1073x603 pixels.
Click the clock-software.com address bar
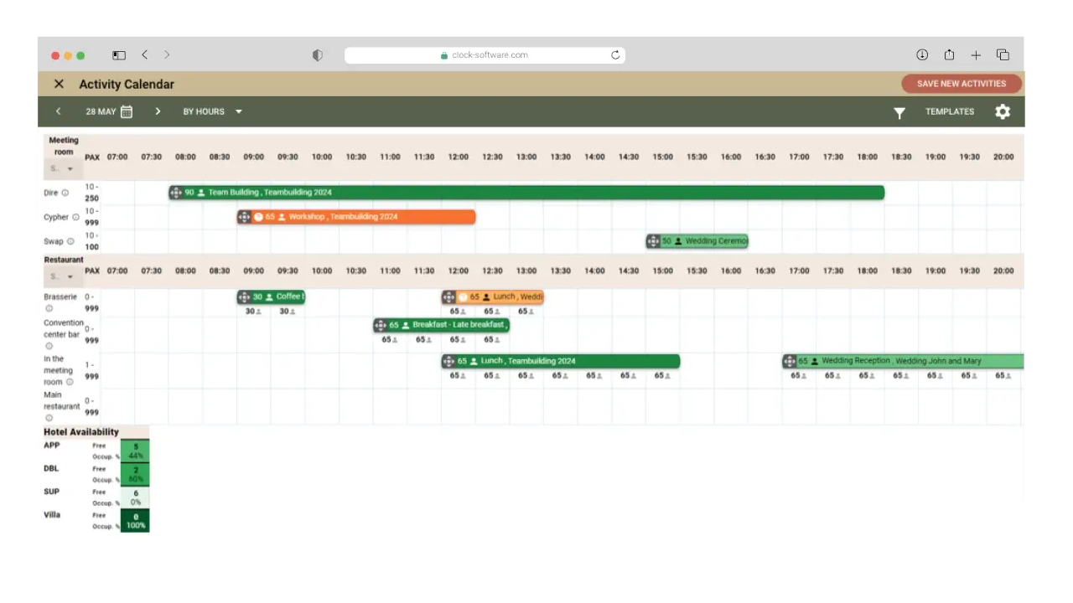point(485,55)
